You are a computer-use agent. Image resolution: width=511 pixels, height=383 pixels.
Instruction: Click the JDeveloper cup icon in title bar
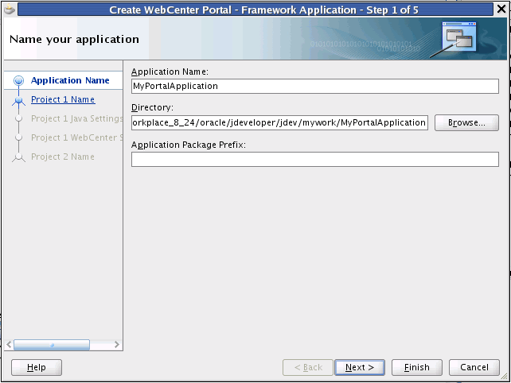point(10,9)
